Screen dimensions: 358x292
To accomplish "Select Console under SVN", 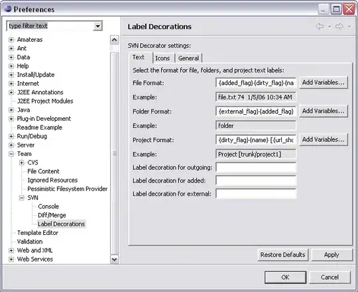I will point(48,206).
